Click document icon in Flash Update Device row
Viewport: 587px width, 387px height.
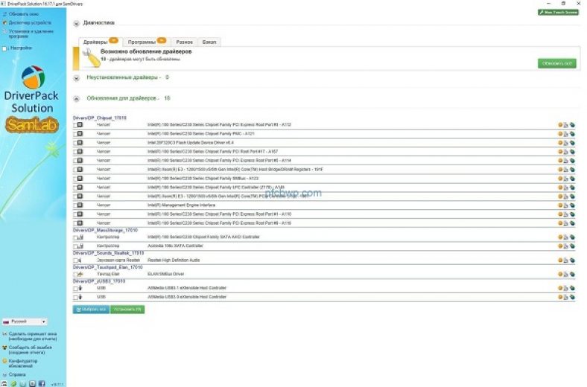566,143
